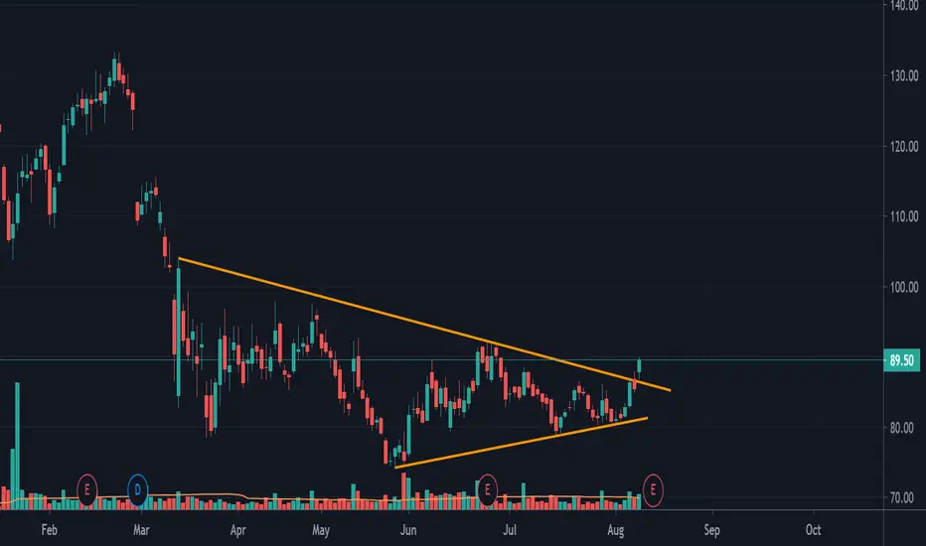The width and height of the screenshot is (926, 546).
Task: Click the Sep label on time axis
Action: pos(711,530)
